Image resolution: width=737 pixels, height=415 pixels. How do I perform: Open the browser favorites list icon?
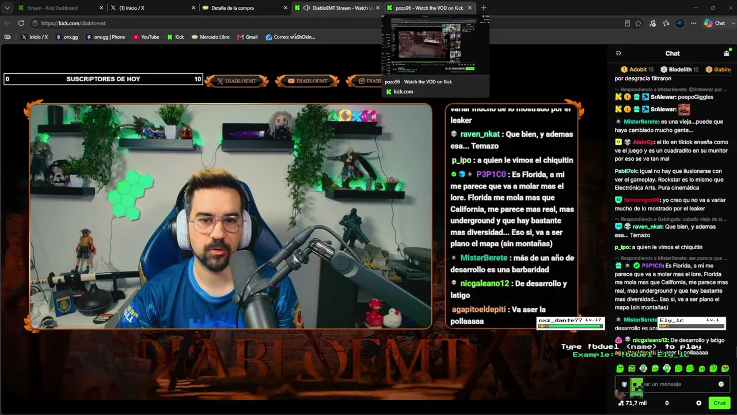coord(666,23)
